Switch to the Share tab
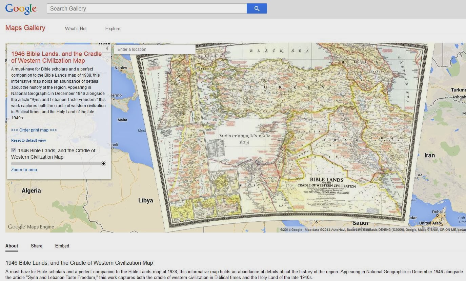The width and height of the screenshot is (466, 281). (36, 246)
